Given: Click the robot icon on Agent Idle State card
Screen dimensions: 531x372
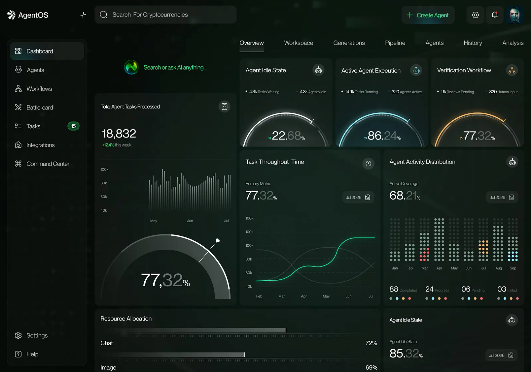Looking at the screenshot, I should pyautogui.click(x=318, y=70).
